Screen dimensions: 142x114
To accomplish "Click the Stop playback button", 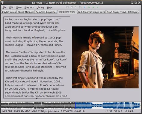I will point(72,7).
